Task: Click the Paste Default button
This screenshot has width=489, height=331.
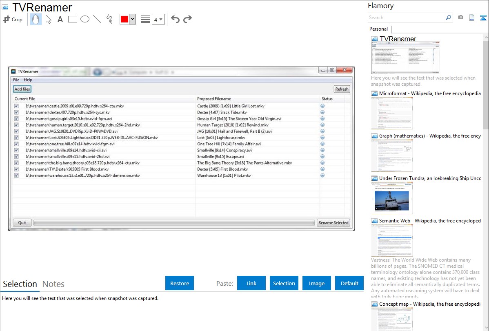Action: coord(349,283)
